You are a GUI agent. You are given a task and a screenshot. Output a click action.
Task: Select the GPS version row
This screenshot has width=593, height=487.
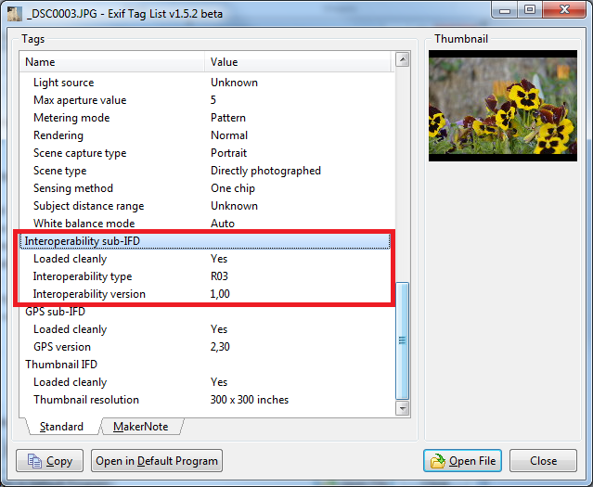tap(204, 347)
